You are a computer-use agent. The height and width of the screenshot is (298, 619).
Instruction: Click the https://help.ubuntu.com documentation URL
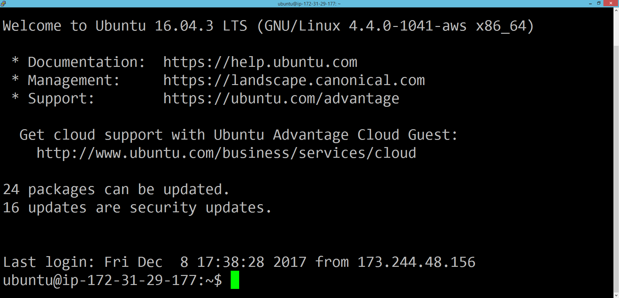[x=260, y=62]
